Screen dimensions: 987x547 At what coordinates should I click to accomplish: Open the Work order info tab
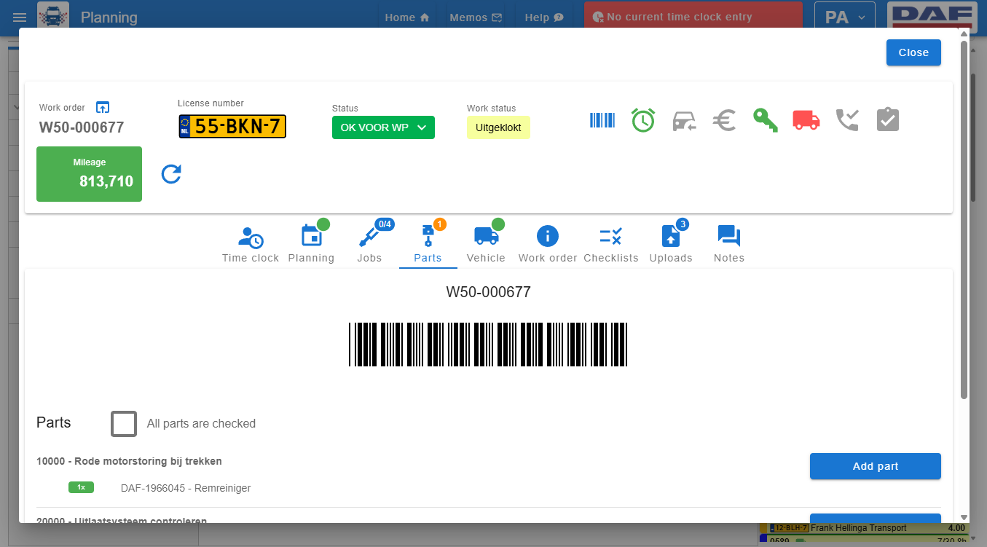click(x=548, y=245)
